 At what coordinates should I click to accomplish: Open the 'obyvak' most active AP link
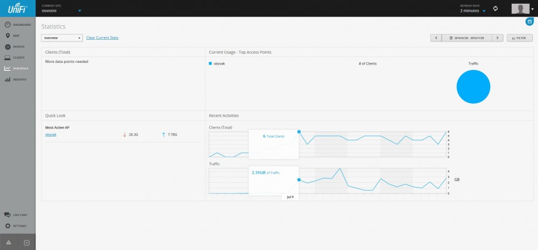click(x=51, y=134)
